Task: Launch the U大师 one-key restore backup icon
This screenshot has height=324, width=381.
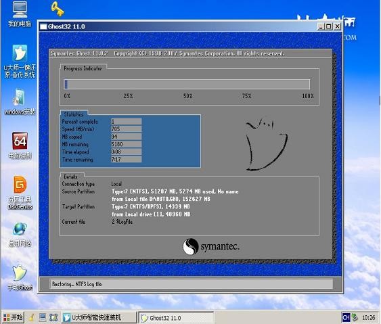Action: tap(20, 61)
